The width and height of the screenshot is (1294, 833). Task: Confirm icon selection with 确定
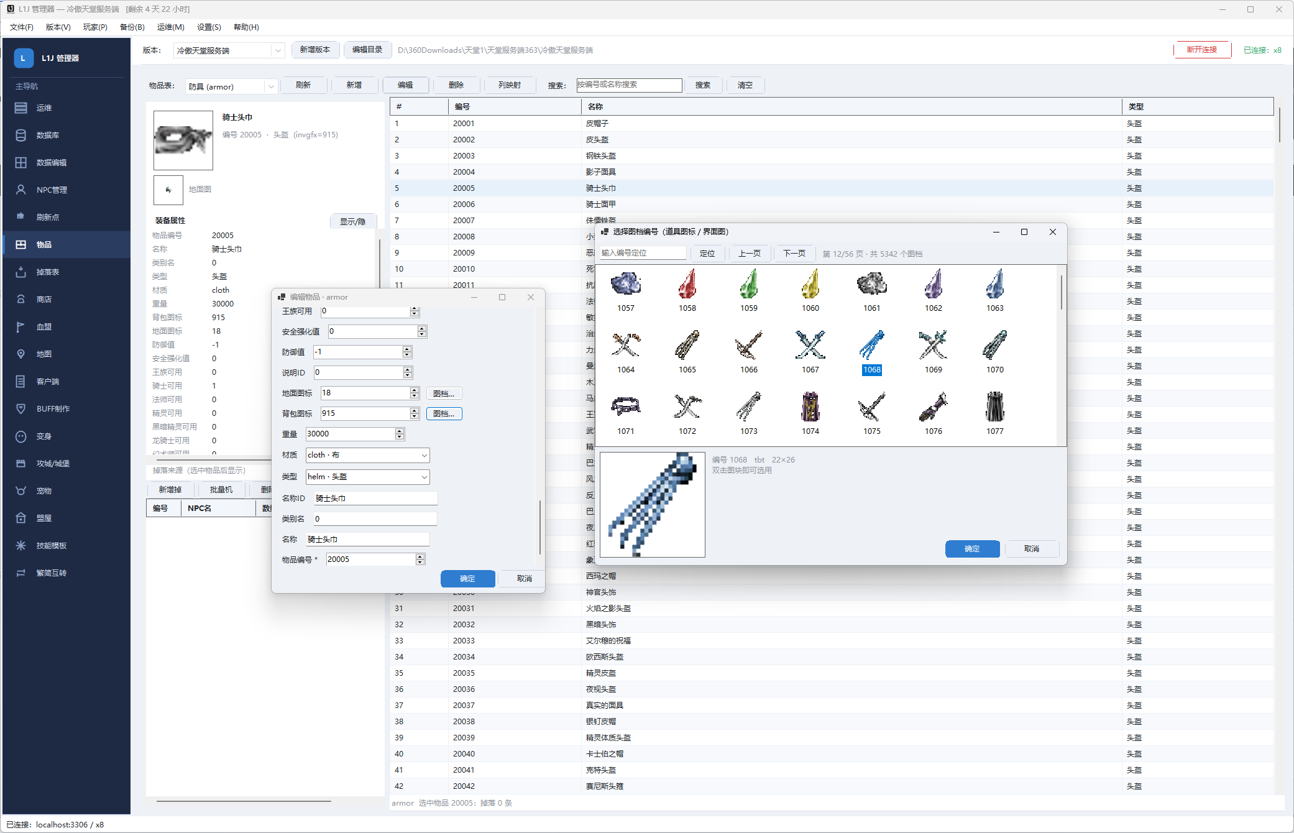972,549
